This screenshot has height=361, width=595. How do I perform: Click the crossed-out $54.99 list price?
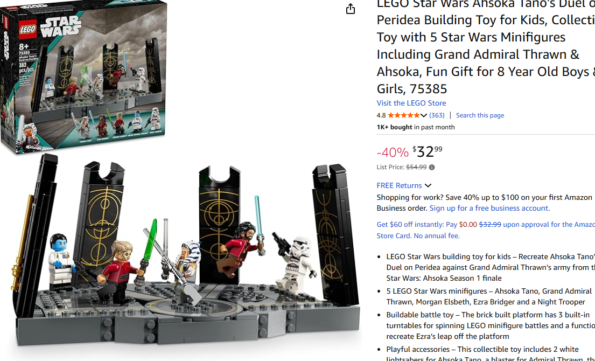(416, 167)
